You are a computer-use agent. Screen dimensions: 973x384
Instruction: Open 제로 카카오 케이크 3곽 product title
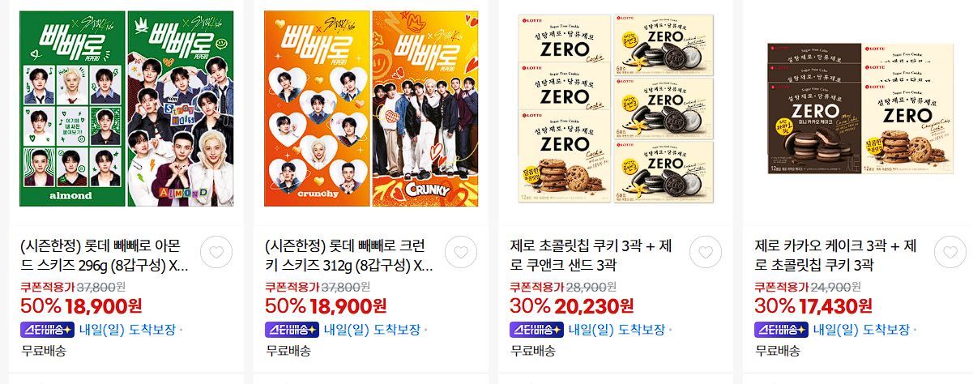pyautogui.click(x=839, y=256)
